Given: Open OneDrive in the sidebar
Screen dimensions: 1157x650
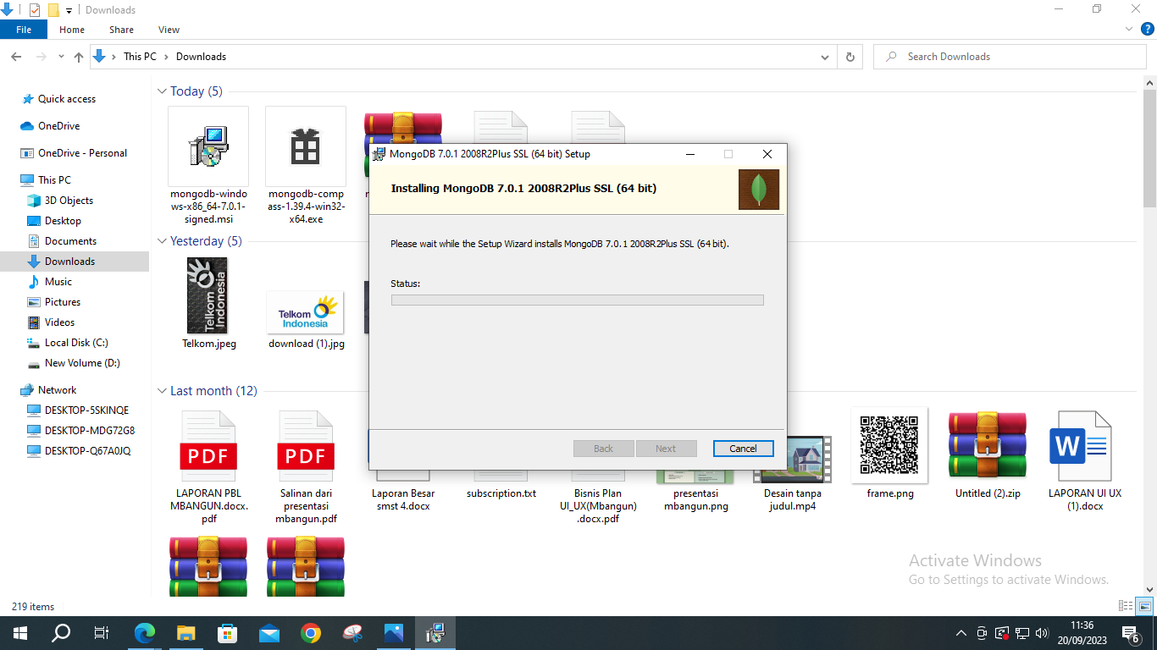Looking at the screenshot, I should [58, 126].
